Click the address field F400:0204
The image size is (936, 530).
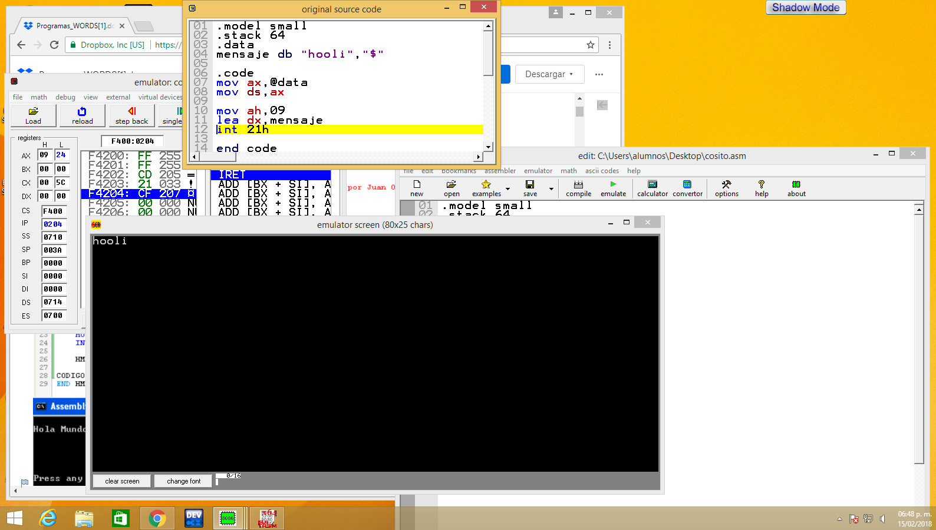pos(133,141)
